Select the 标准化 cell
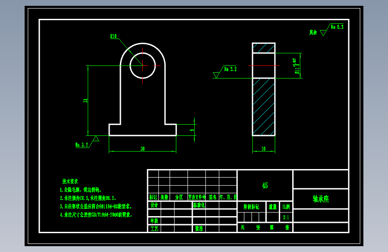 (199, 205)
